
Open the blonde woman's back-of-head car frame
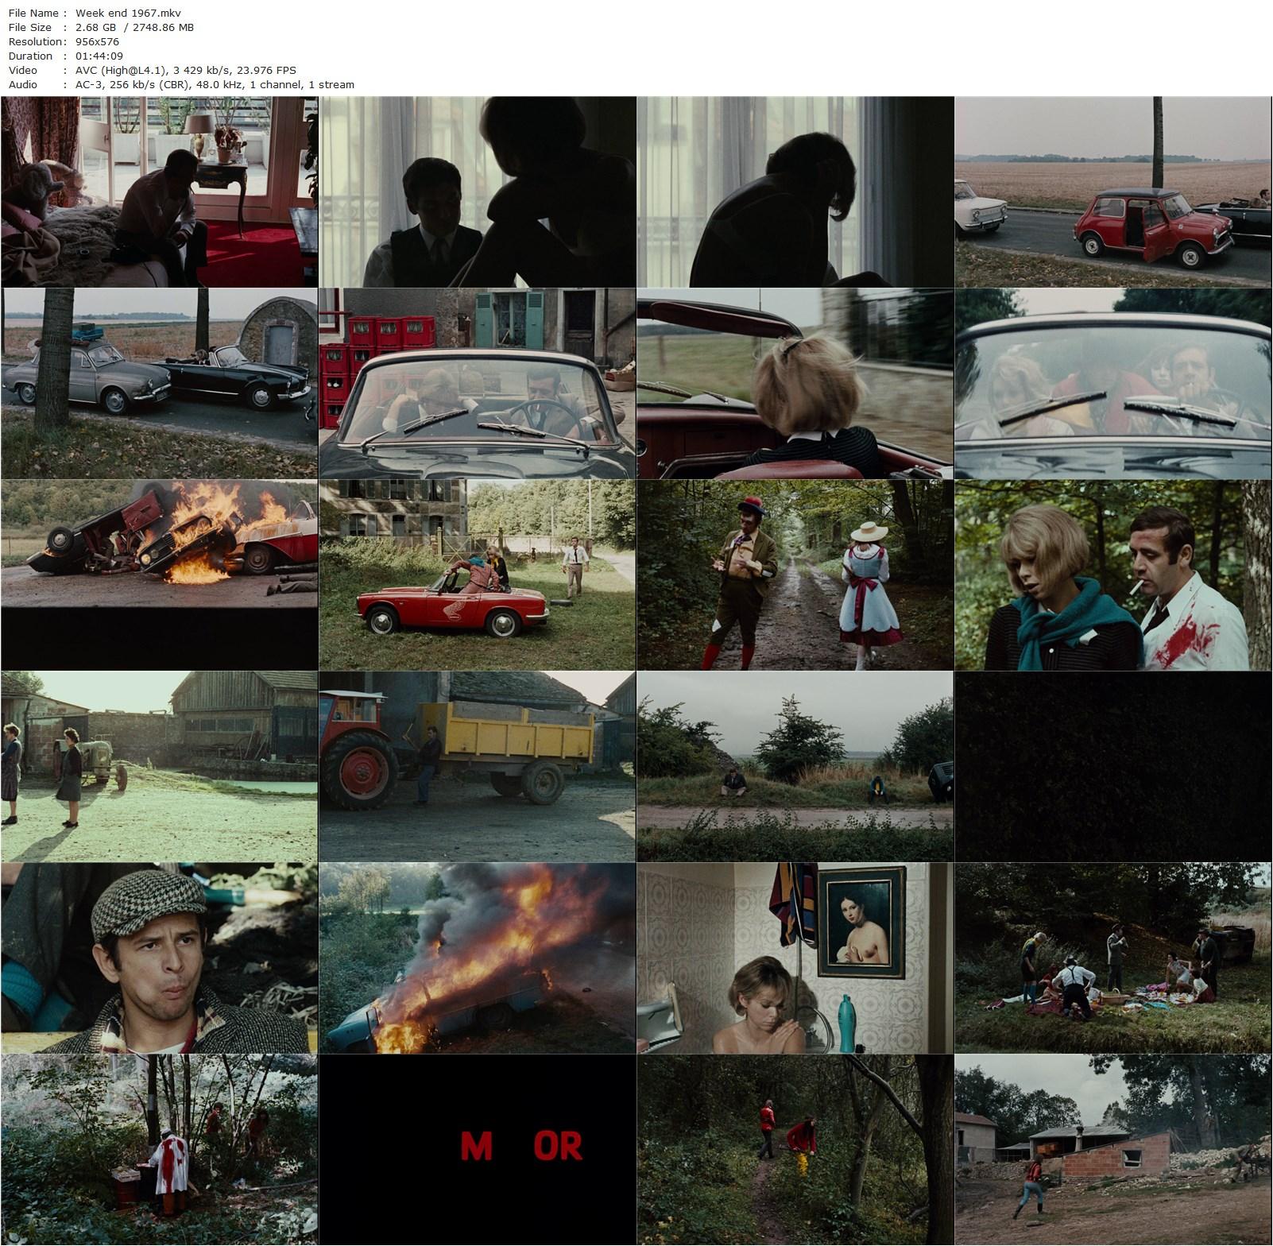(x=795, y=383)
